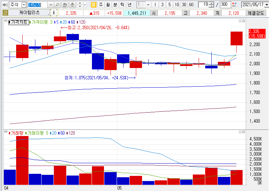
Task: Click the red 2,335 (15.59%) price tag
Action: [x=257, y=34]
